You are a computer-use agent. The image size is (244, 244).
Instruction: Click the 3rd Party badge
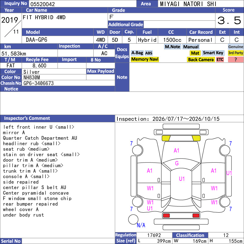pos(235,53)
